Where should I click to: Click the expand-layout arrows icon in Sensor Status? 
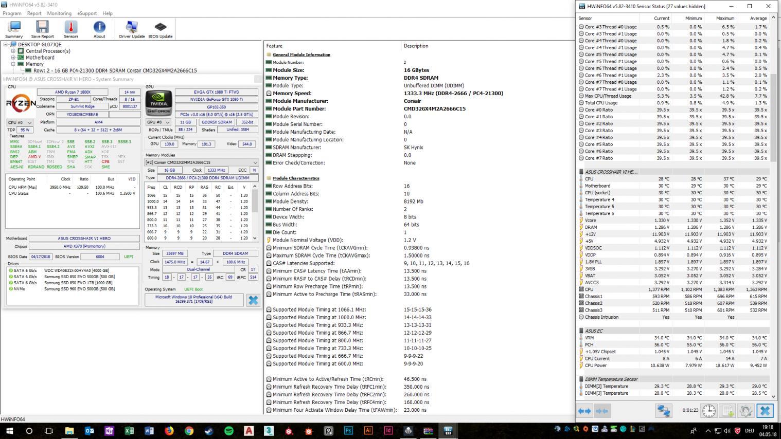(585, 411)
